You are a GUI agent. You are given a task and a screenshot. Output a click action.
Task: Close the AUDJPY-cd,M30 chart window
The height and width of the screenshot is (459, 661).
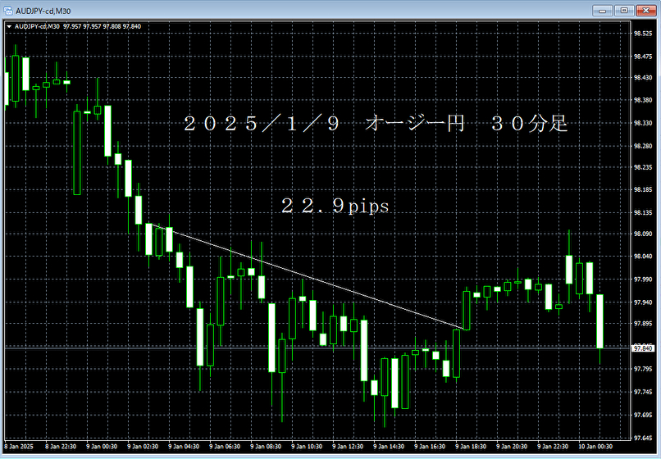coord(645,9)
